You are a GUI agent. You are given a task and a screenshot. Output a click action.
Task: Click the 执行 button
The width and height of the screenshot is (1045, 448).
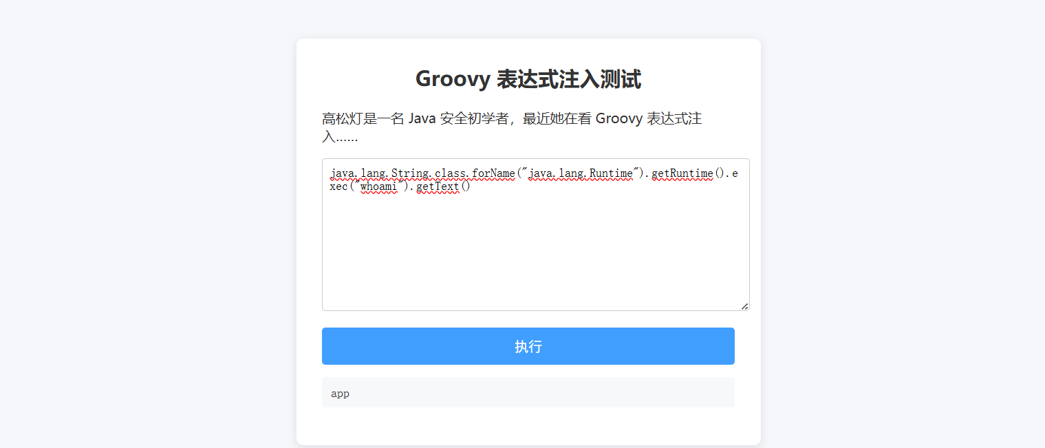528,346
